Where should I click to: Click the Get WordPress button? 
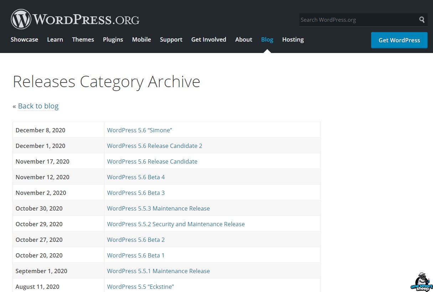(399, 40)
